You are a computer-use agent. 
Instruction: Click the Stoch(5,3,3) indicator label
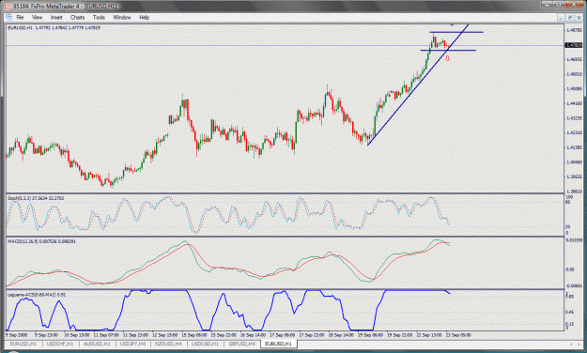pos(36,198)
